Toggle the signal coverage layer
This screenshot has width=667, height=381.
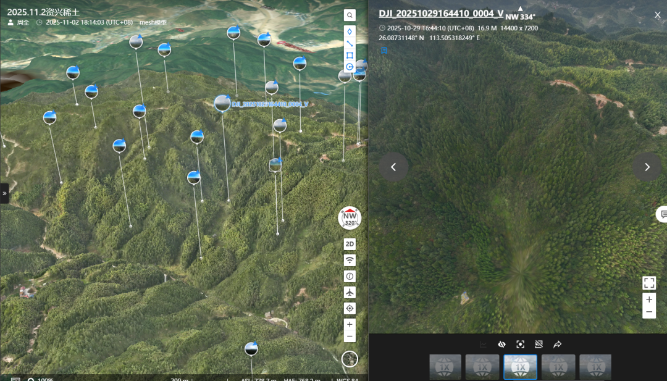pos(349,260)
